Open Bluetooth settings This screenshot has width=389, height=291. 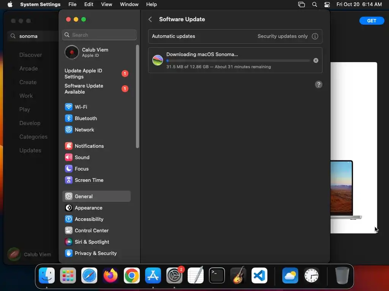pyautogui.click(x=96, y=118)
